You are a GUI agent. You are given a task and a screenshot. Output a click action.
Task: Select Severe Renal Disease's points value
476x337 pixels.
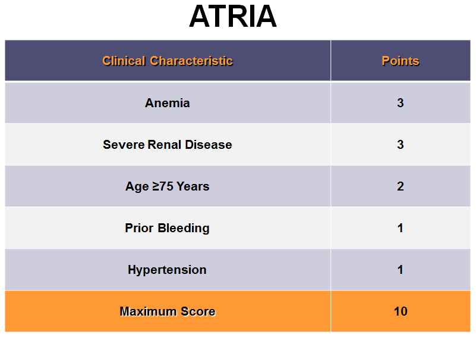[400, 145]
